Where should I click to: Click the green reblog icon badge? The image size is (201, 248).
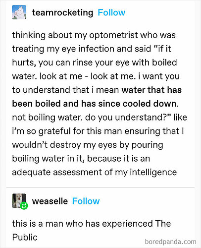click(24, 206)
